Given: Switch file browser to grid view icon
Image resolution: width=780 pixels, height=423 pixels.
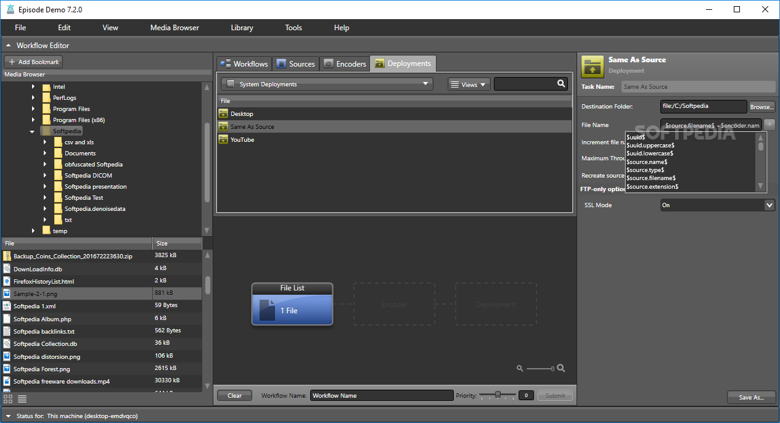Looking at the screenshot, I should click(x=9, y=399).
